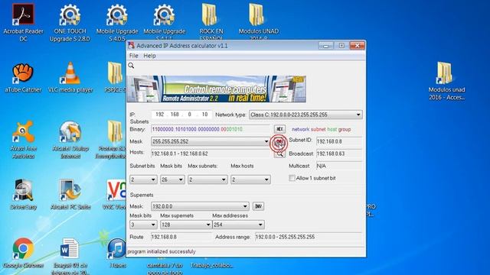490x275 pixels.
Task: Launch ONE TOUCH Upgrade S 2.8.0 shortcut
Action: click(x=70, y=22)
